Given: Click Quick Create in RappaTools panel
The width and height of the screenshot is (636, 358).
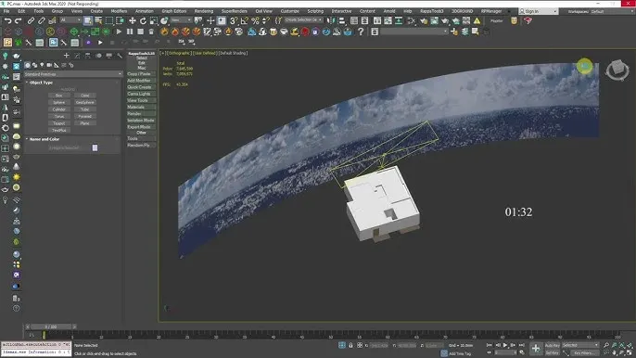Looking at the screenshot, I should (x=141, y=87).
